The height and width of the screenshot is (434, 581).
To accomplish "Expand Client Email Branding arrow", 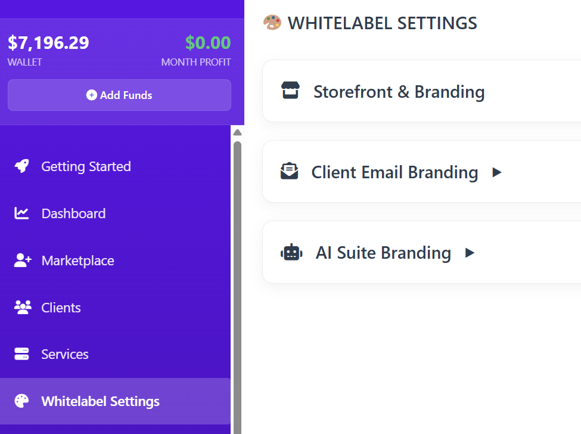I will point(497,172).
